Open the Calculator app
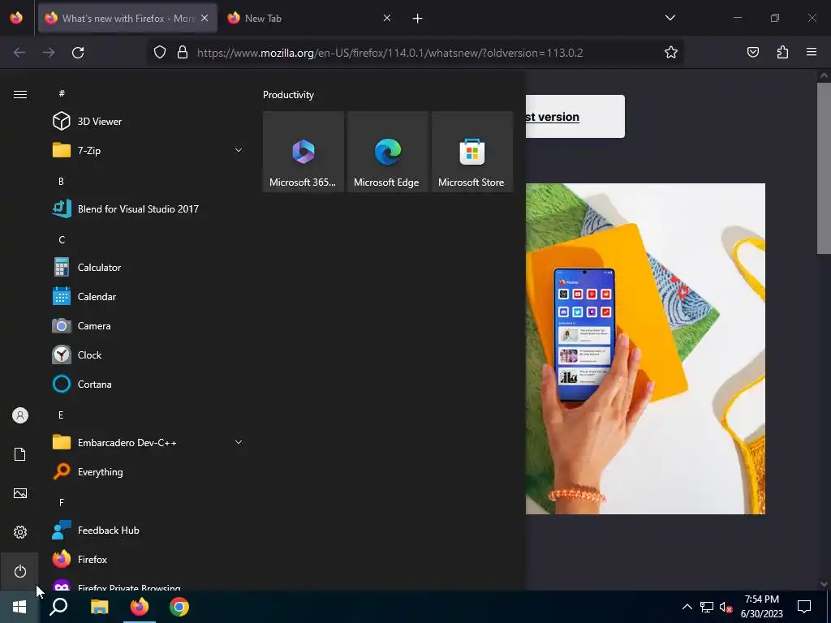831x623 pixels. click(x=149, y=268)
